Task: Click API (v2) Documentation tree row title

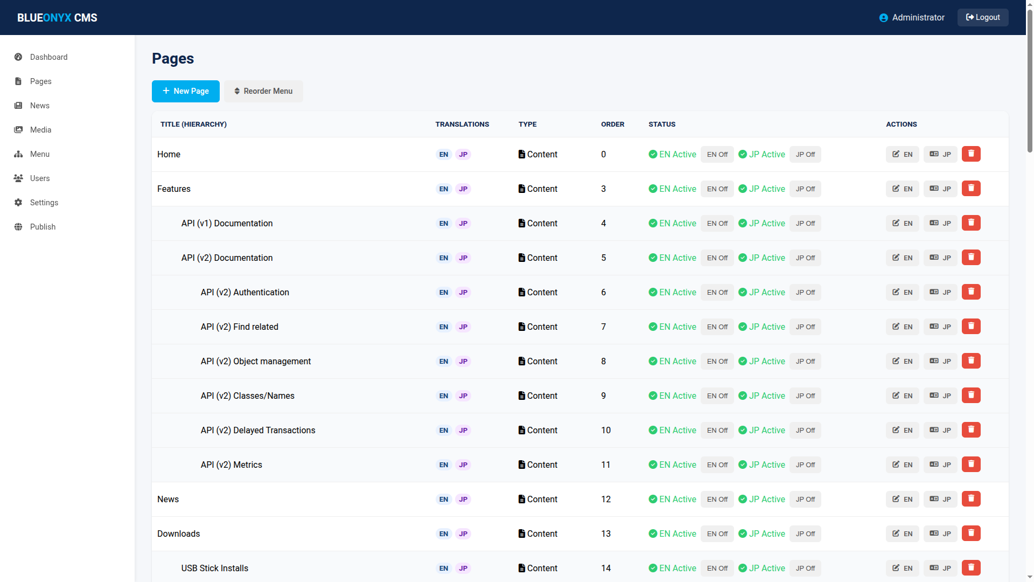Action: click(227, 258)
